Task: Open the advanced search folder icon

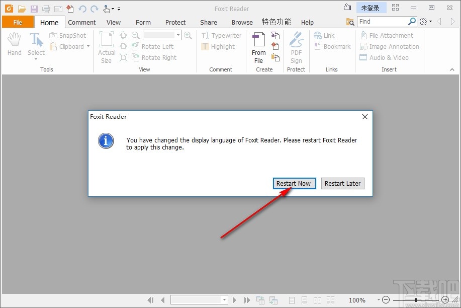Action: tap(350, 22)
